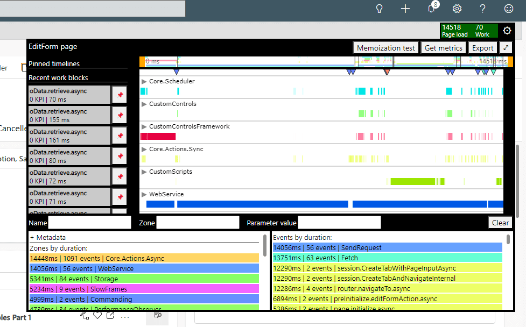
Task: Select the Core.Actions.Async zone row
Action: (x=144, y=258)
